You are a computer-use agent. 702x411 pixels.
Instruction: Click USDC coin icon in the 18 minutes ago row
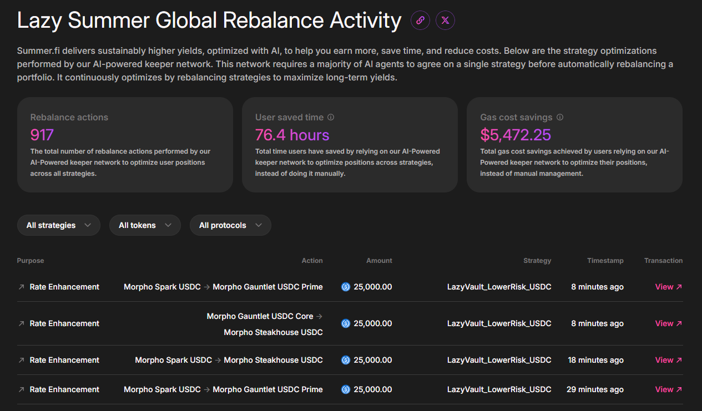pyautogui.click(x=346, y=360)
